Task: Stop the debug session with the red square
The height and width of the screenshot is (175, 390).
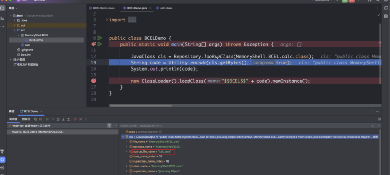Action: pyautogui.click(x=40, y=119)
